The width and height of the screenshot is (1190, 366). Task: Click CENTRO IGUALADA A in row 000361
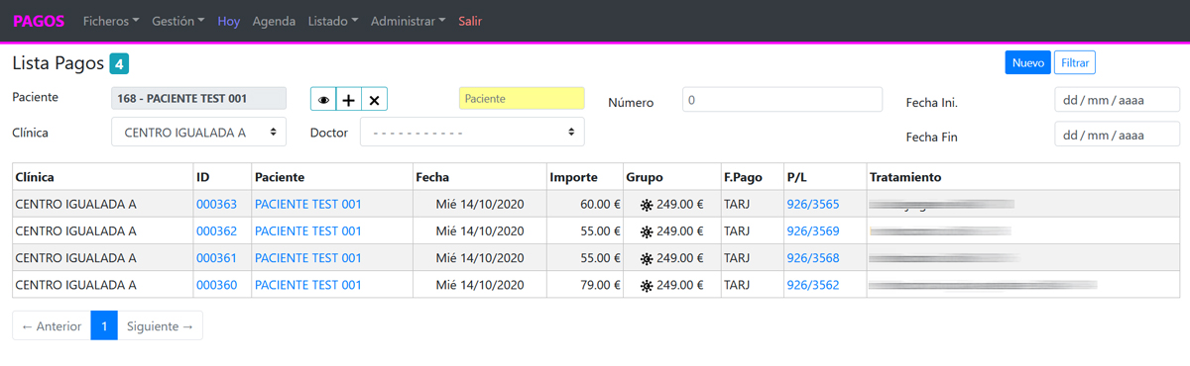pyautogui.click(x=76, y=258)
